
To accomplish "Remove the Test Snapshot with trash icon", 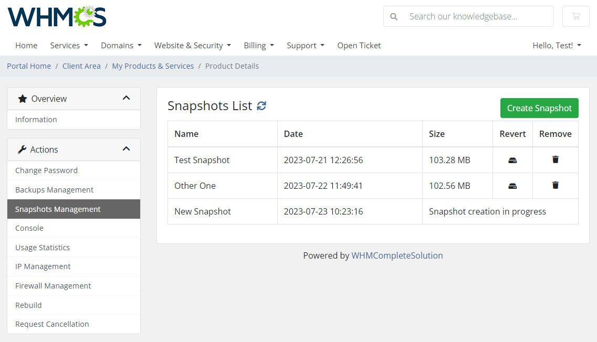I will [555, 159].
